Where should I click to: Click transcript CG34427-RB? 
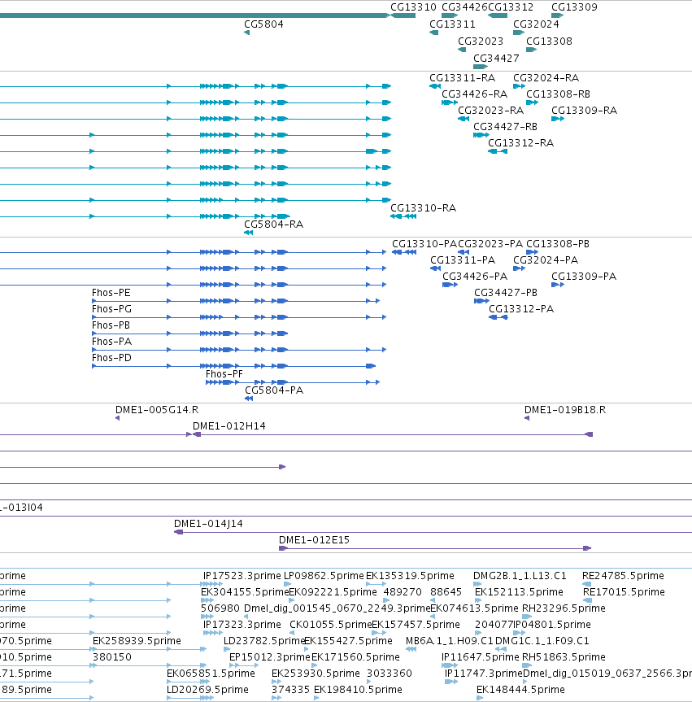point(505,127)
